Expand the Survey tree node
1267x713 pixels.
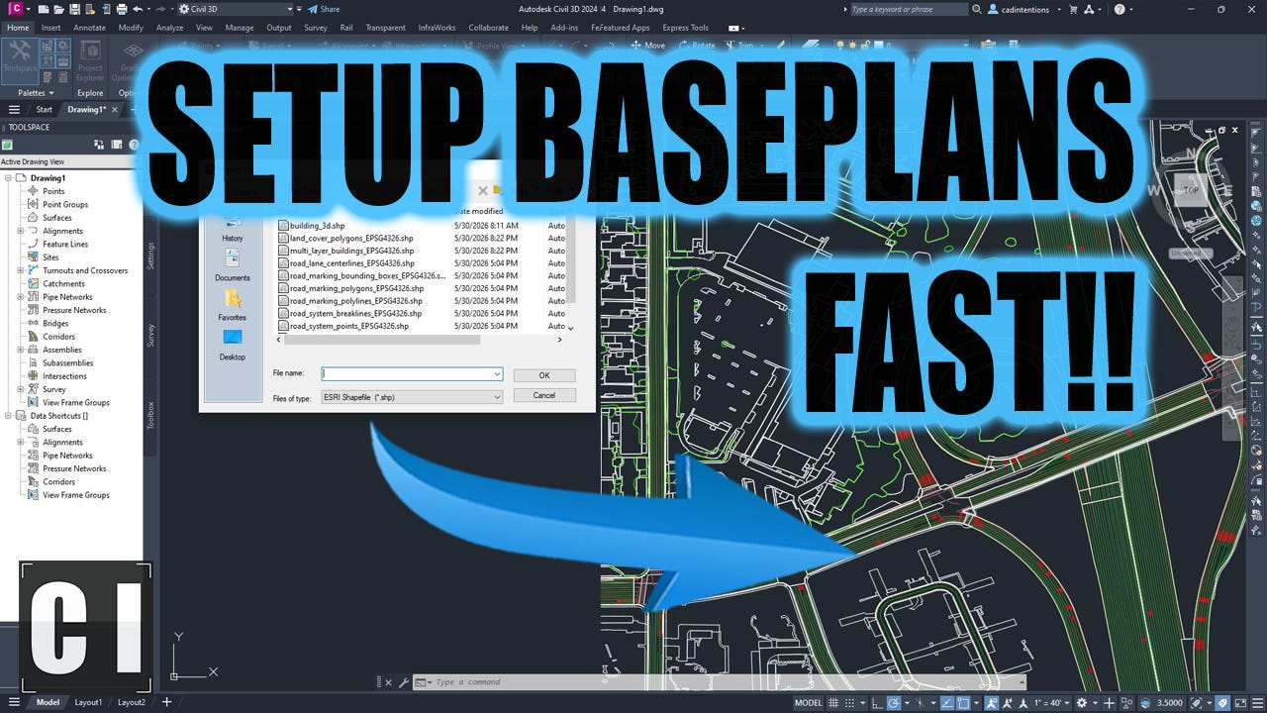pyautogui.click(x=21, y=389)
